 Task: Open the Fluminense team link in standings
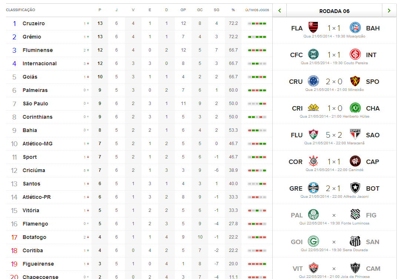[38, 50]
